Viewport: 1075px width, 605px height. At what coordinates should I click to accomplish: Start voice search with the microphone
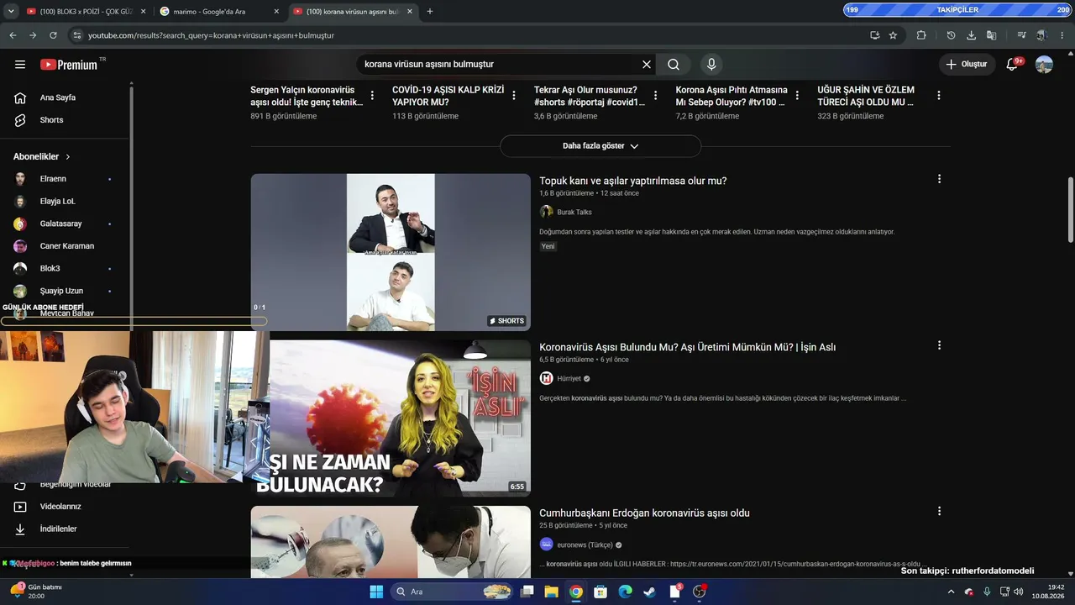click(711, 65)
